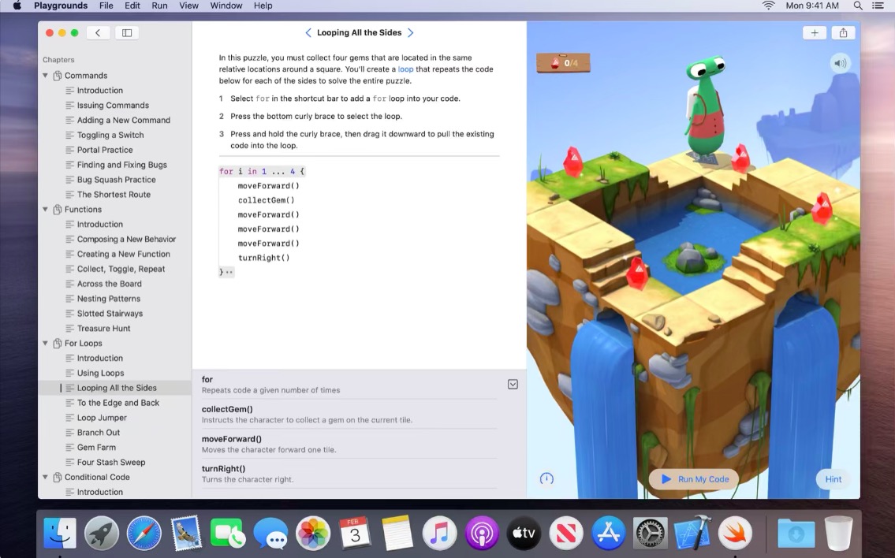Screen dimensions: 895x558
Task: Open Swift Playgrounds from the Dock
Action: (x=735, y=533)
